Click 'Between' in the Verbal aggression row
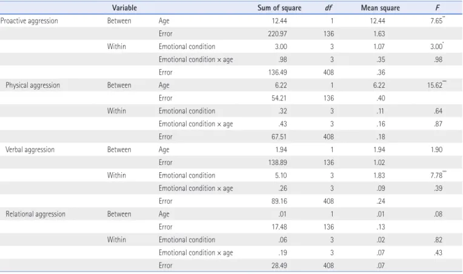Screen dimensions: 463x274 tap(119, 150)
